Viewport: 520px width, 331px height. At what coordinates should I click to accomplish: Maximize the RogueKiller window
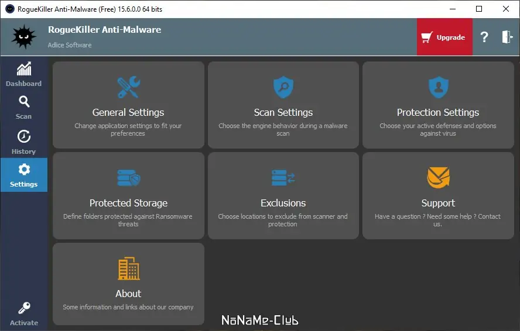tap(479, 9)
